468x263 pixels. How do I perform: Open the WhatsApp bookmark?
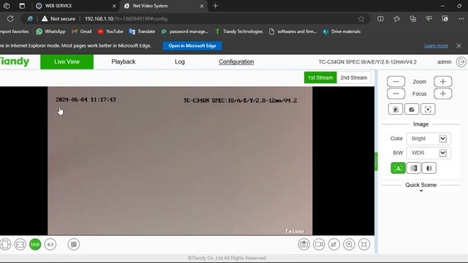[50, 31]
